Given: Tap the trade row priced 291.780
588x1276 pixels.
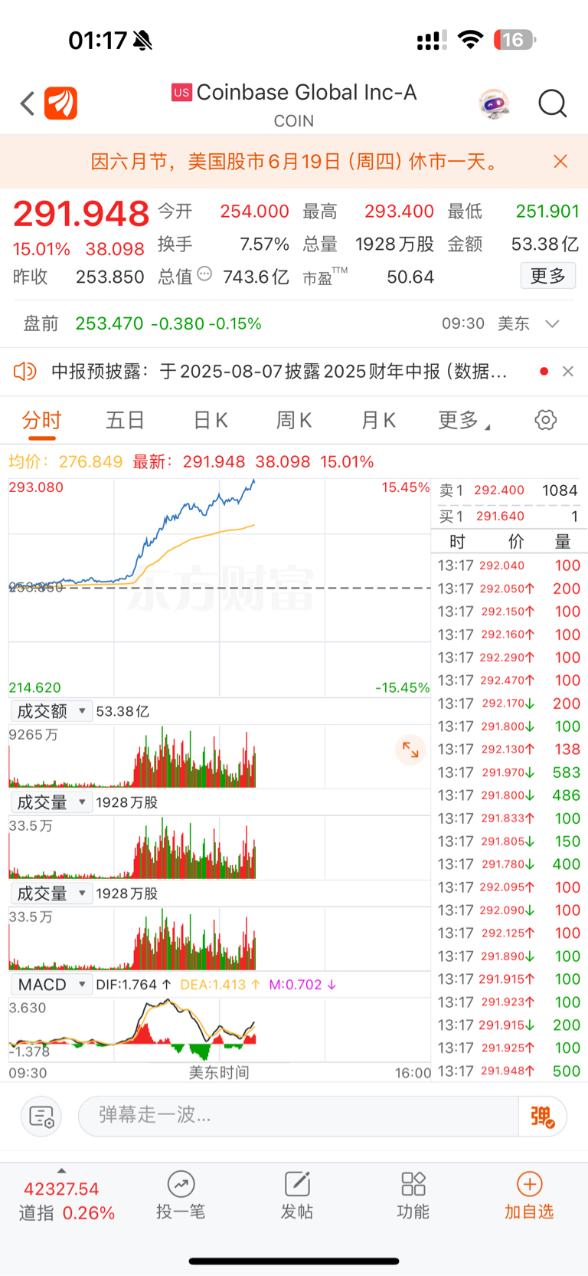Looking at the screenshot, I should point(509,864).
